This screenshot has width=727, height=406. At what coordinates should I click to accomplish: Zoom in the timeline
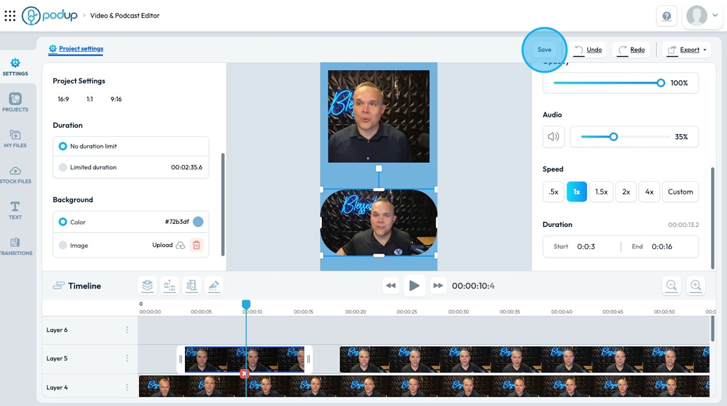click(695, 285)
